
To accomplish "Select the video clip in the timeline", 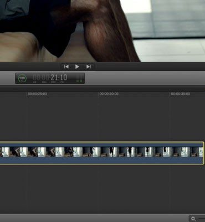I will (102, 153).
